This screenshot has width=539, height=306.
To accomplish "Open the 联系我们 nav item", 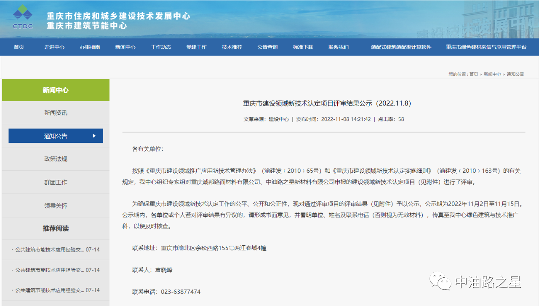I will 339,47.
